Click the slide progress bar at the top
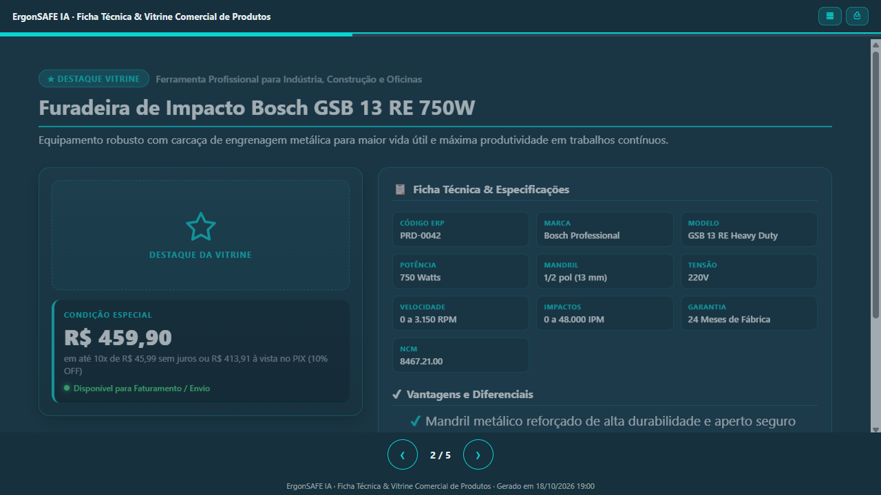 pos(440,34)
